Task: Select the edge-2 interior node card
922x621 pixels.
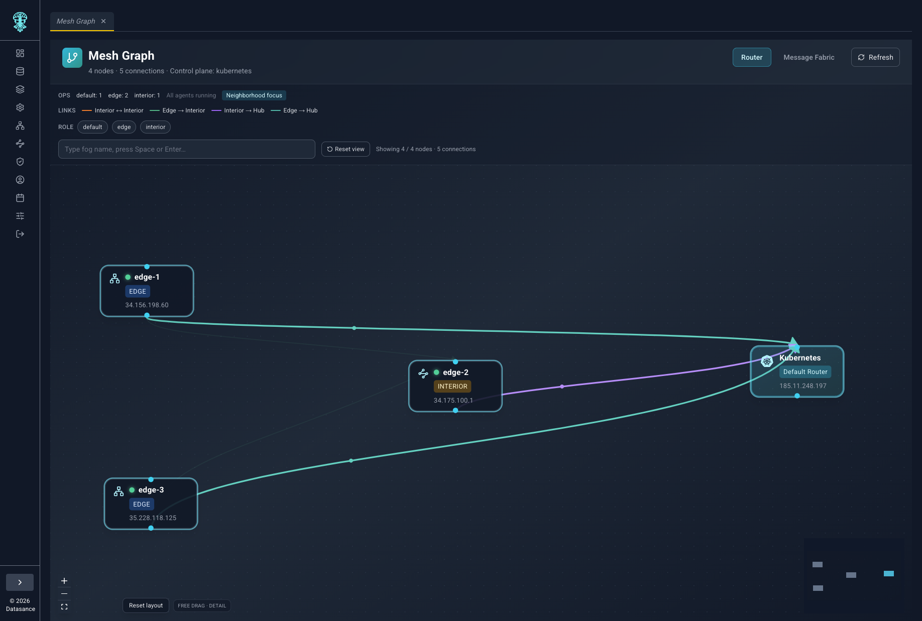Action: (x=455, y=386)
